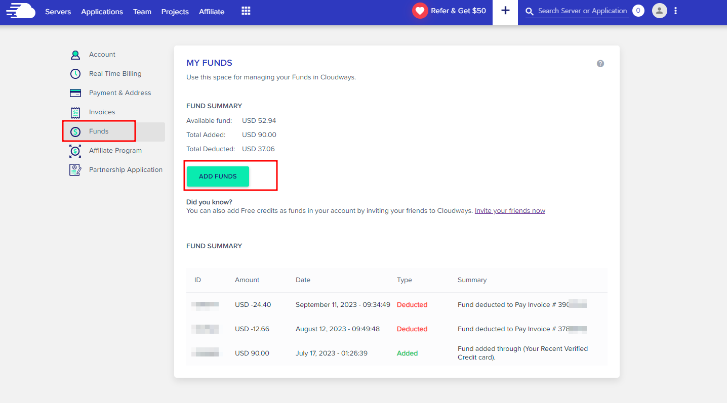
Task: Click the USD -12.66 amount
Action: (x=252, y=329)
